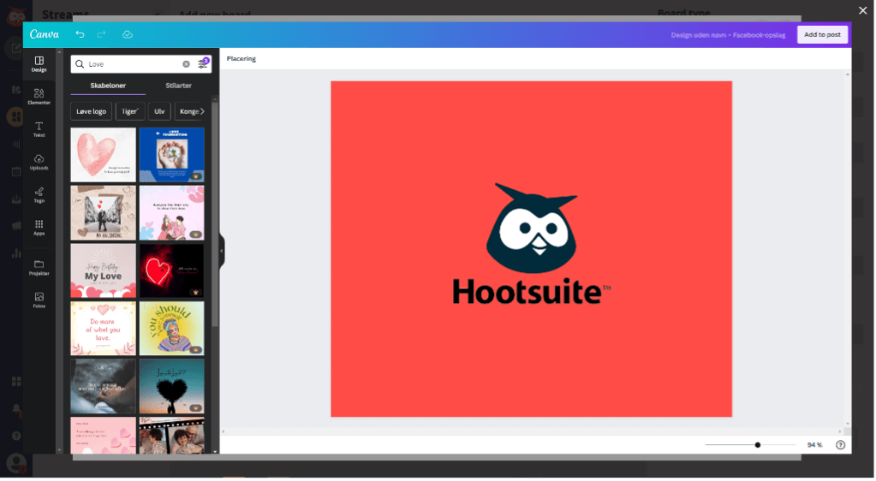Click the cloud save status icon
Image resolution: width=876 pixels, height=481 pixels.
[x=128, y=34]
